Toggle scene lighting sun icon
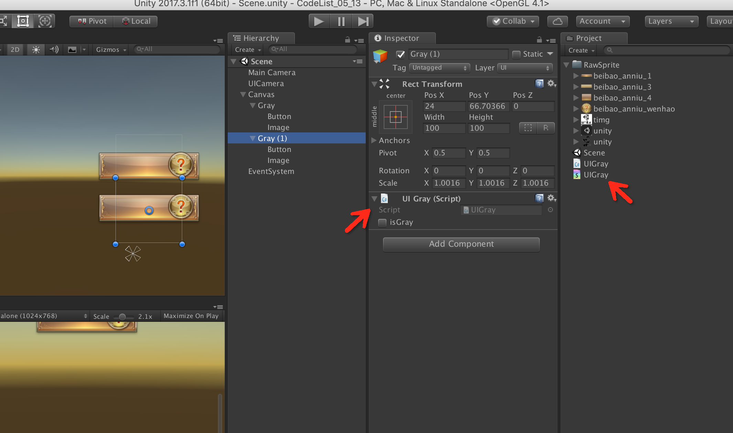 click(36, 50)
